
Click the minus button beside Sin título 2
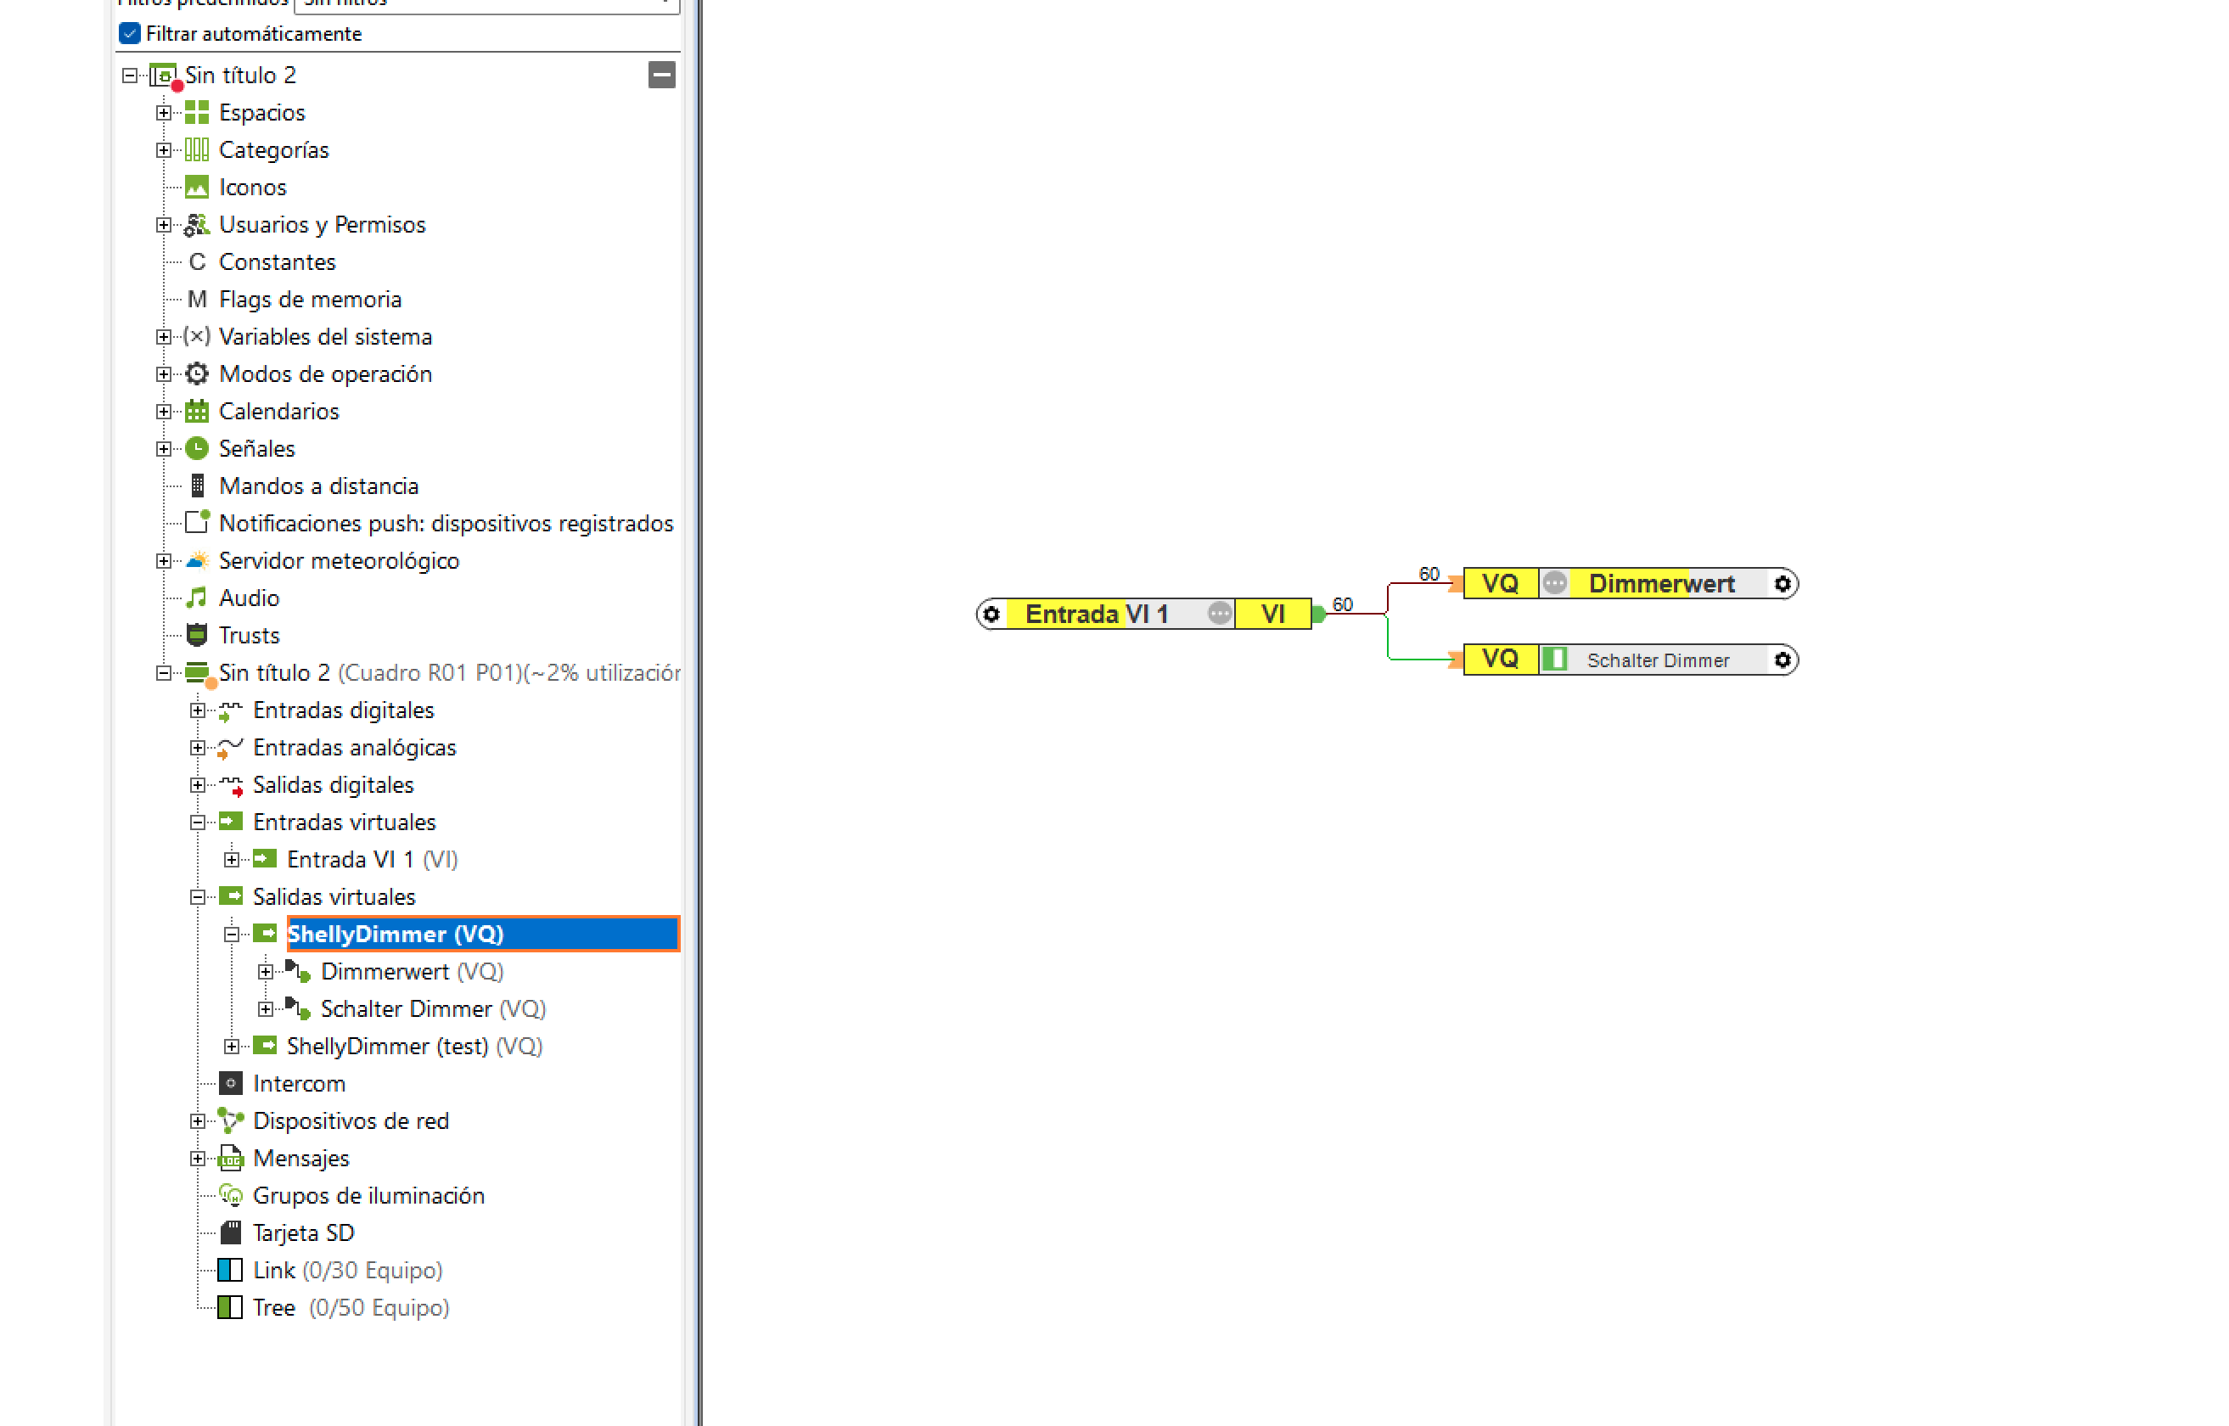click(x=662, y=75)
